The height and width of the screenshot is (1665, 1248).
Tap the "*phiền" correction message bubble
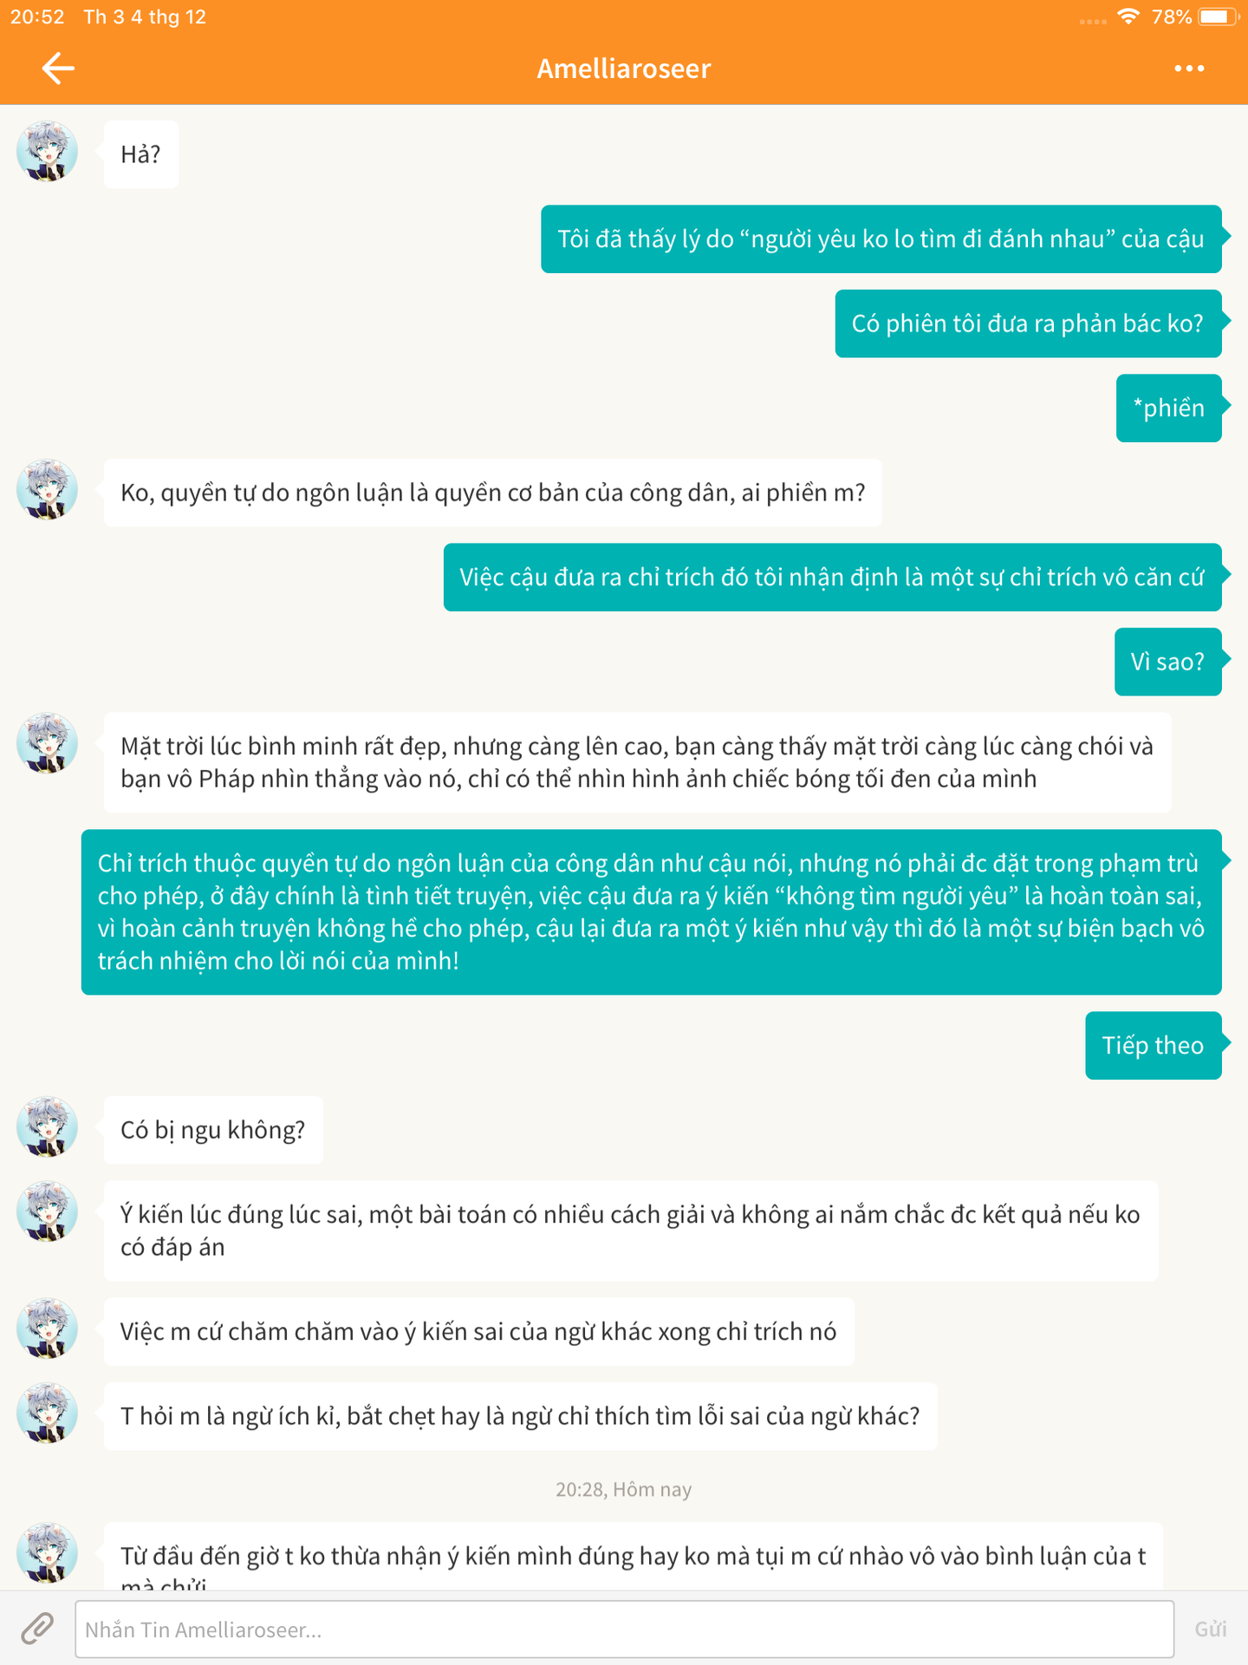click(x=1168, y=408)
